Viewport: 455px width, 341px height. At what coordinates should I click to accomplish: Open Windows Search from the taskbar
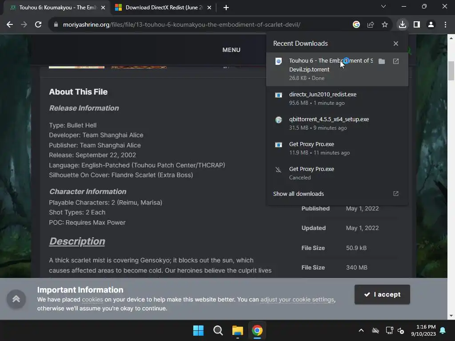point(218,330)
